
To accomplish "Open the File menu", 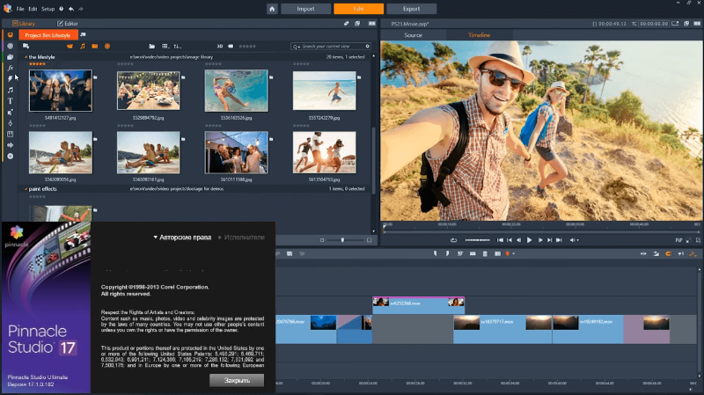I will point(20,9).
